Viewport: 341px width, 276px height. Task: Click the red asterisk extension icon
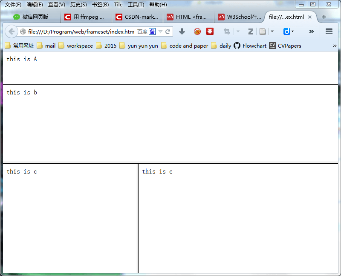pyautogui.click(x=210, y=31)
